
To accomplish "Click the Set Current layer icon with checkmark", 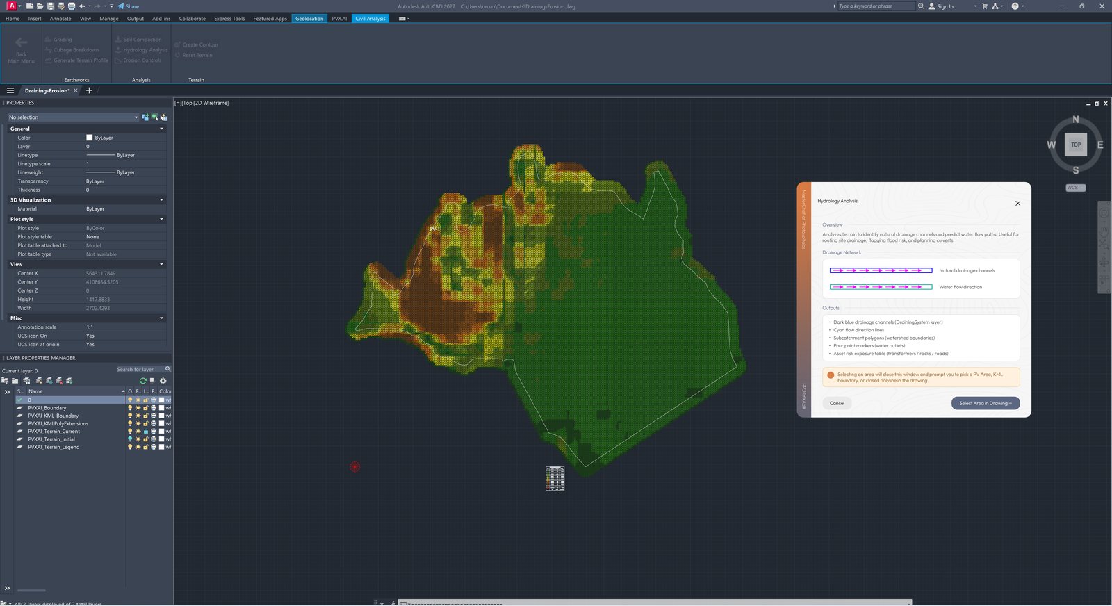I will click(69, 381).
